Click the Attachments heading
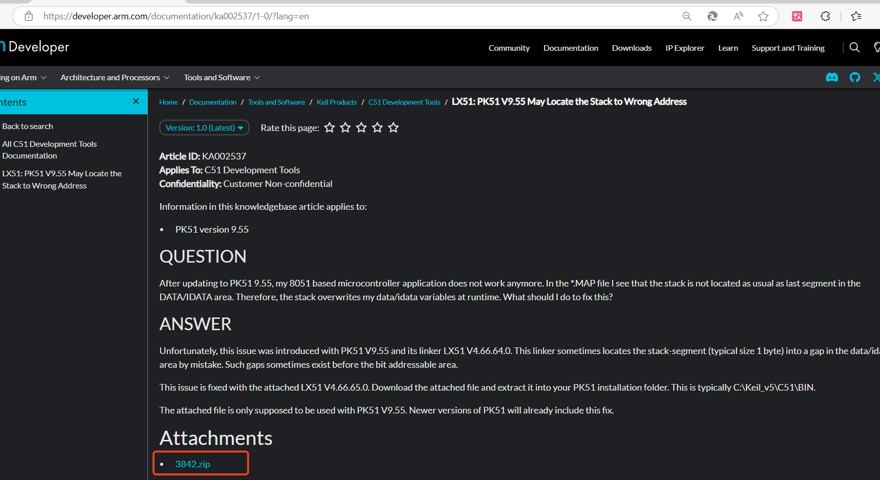Screen dimensions: 880x480 pos(216,438)
